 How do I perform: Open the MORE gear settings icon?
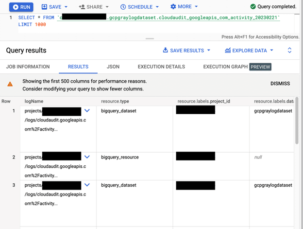coord(173,7)
